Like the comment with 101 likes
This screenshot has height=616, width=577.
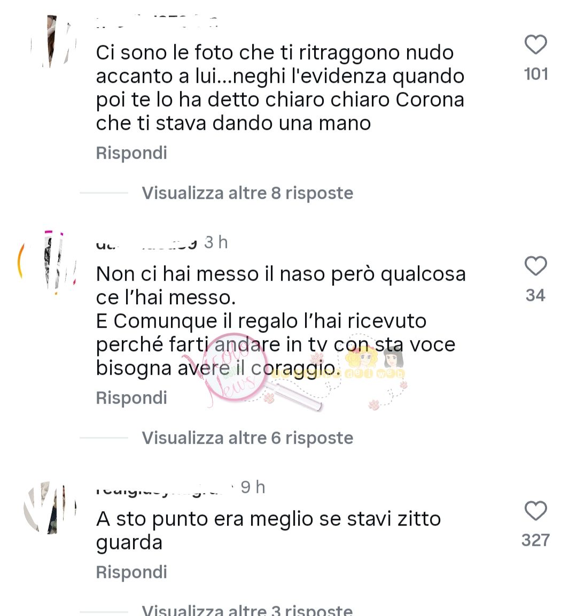tap(536, 44)
